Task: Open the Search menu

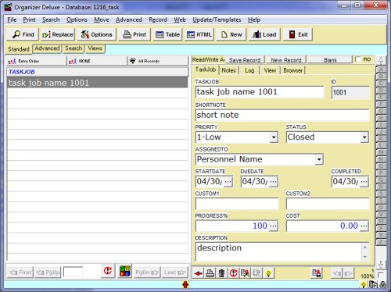Action: (x=51, y=20)
